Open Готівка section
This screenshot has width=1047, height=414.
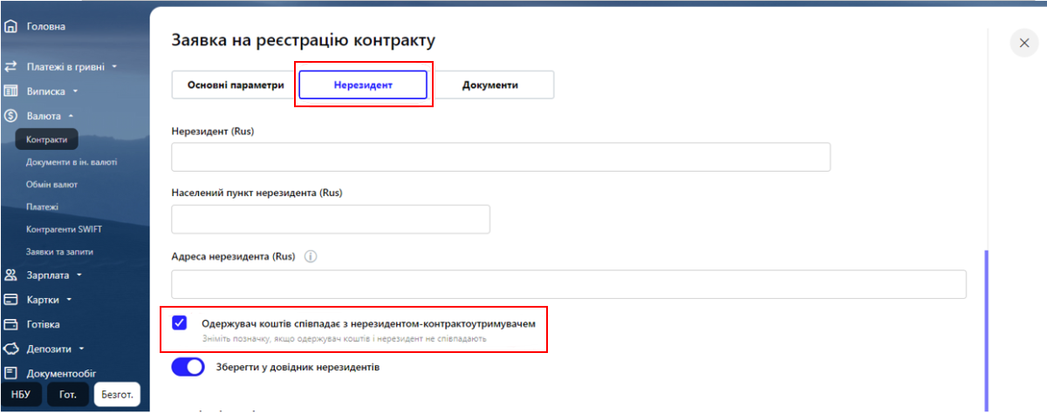pyautogui.click(x=44, y=324)
